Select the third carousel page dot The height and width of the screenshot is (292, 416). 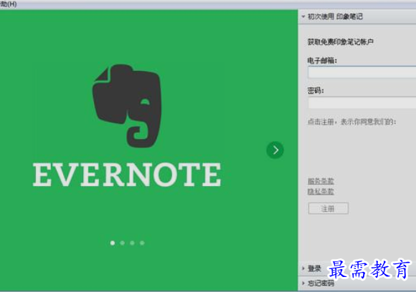[x=132, y=243]
